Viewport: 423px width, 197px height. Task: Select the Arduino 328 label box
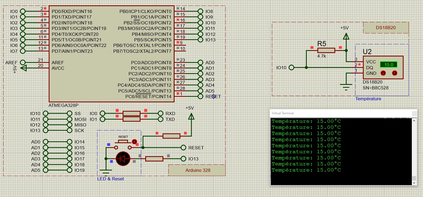pyautogui.click(x=197, y=170)
